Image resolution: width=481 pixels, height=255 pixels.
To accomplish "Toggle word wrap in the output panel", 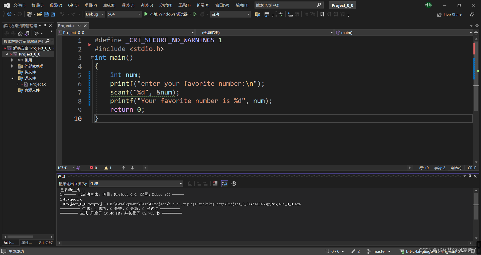I will coord(224,183).
